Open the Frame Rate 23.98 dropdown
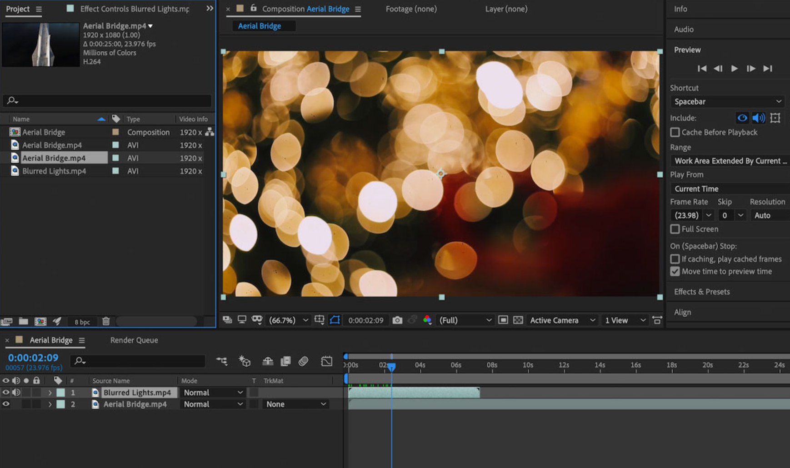Screen dimensions: 790x468 pos(692,215)
